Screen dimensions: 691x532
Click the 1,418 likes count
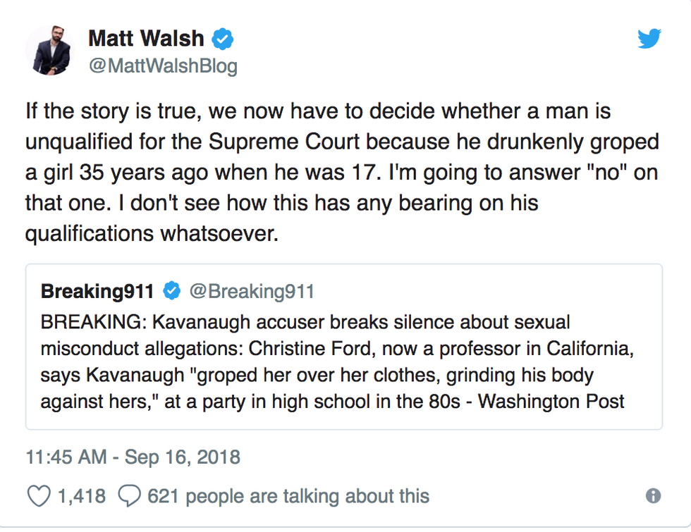click(83, 495)
